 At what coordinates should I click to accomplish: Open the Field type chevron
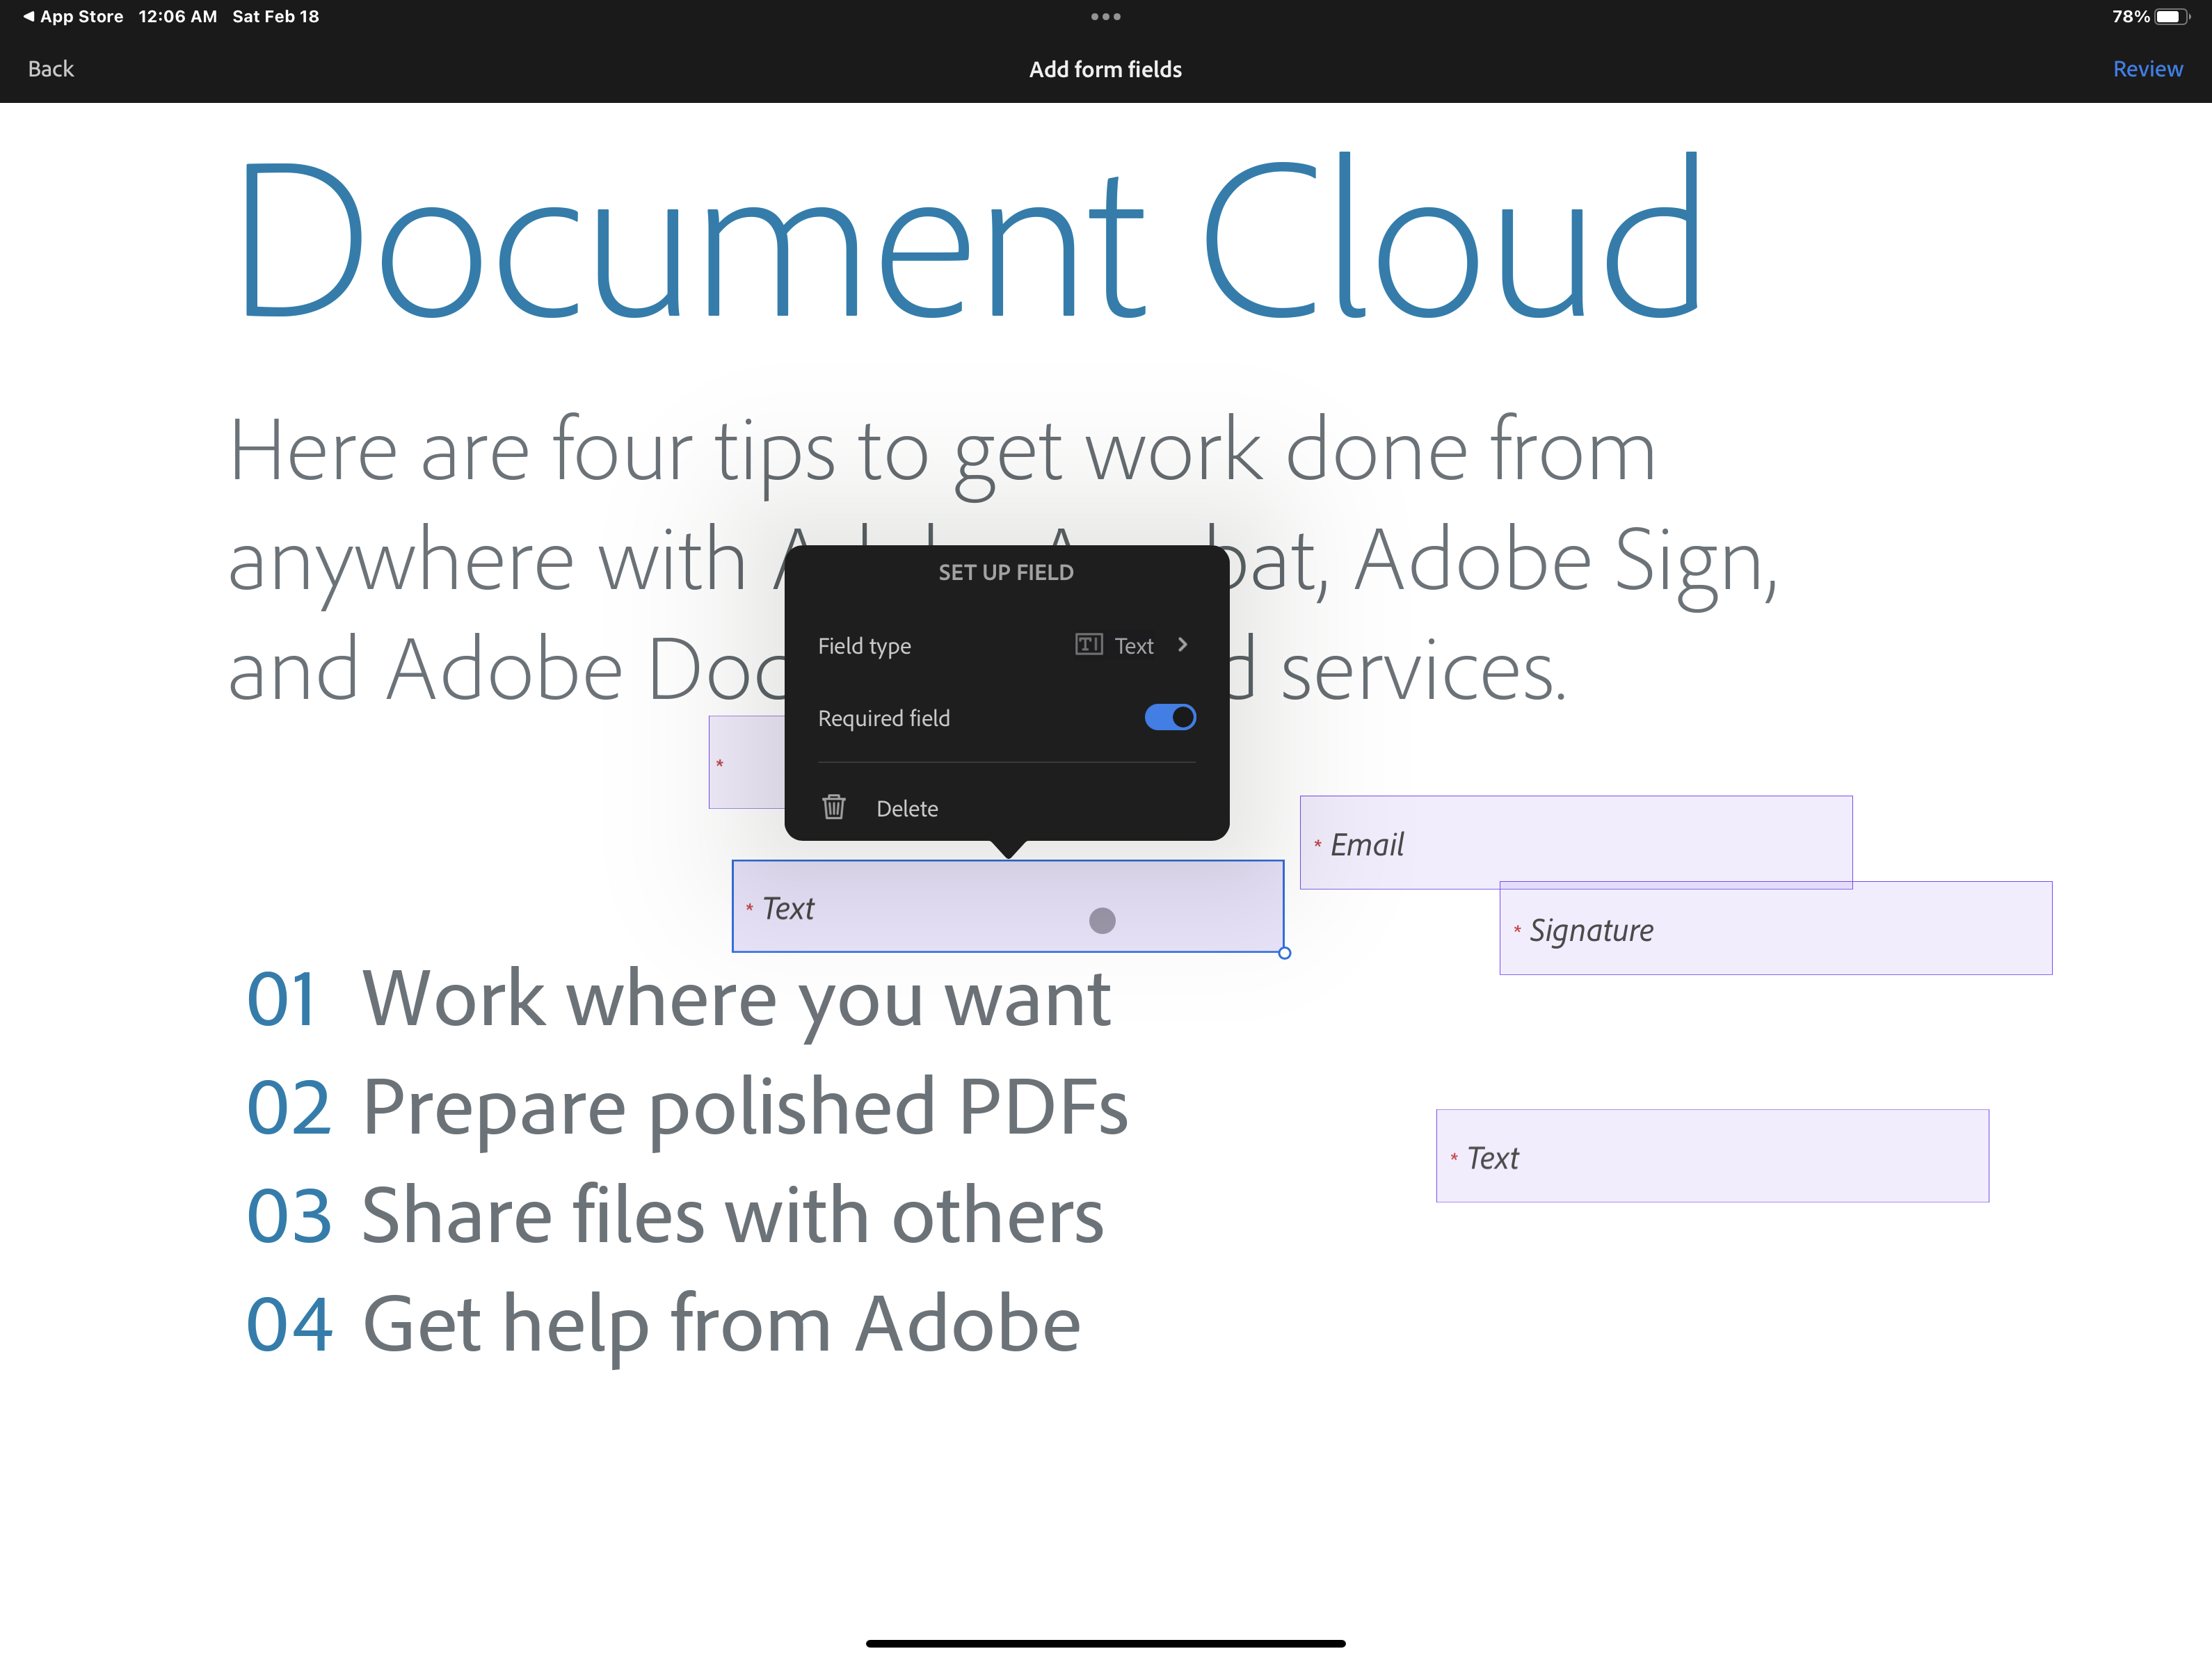coord(1182,645)
